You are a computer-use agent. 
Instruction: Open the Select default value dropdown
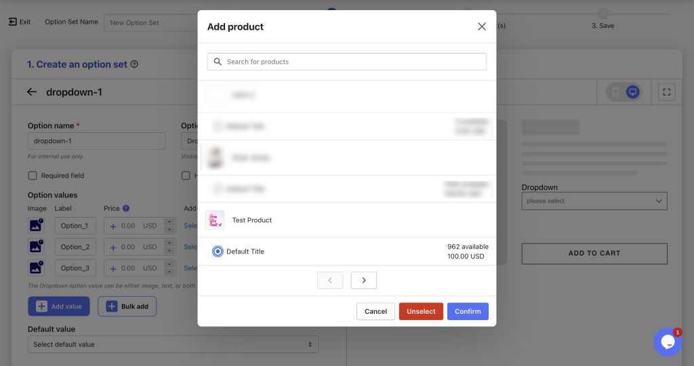173,344
